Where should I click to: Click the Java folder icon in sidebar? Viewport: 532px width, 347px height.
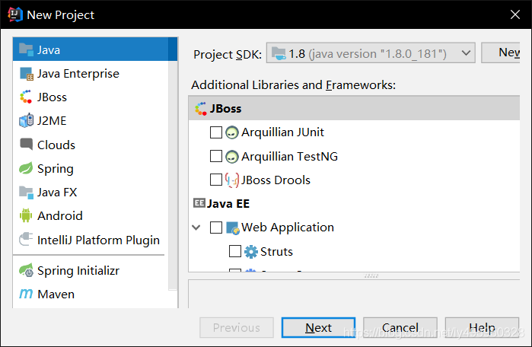[26, 50]
